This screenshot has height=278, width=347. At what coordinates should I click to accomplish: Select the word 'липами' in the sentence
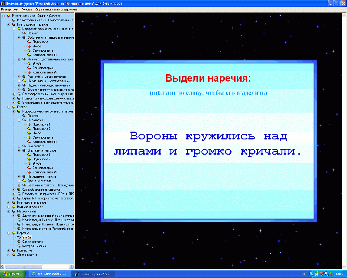[137, 152]
